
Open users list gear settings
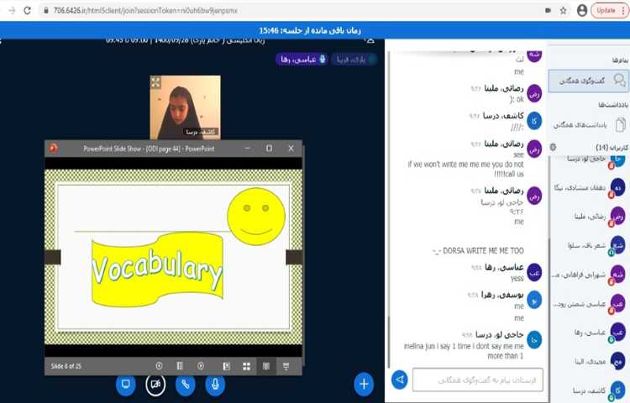pos(553,147)
